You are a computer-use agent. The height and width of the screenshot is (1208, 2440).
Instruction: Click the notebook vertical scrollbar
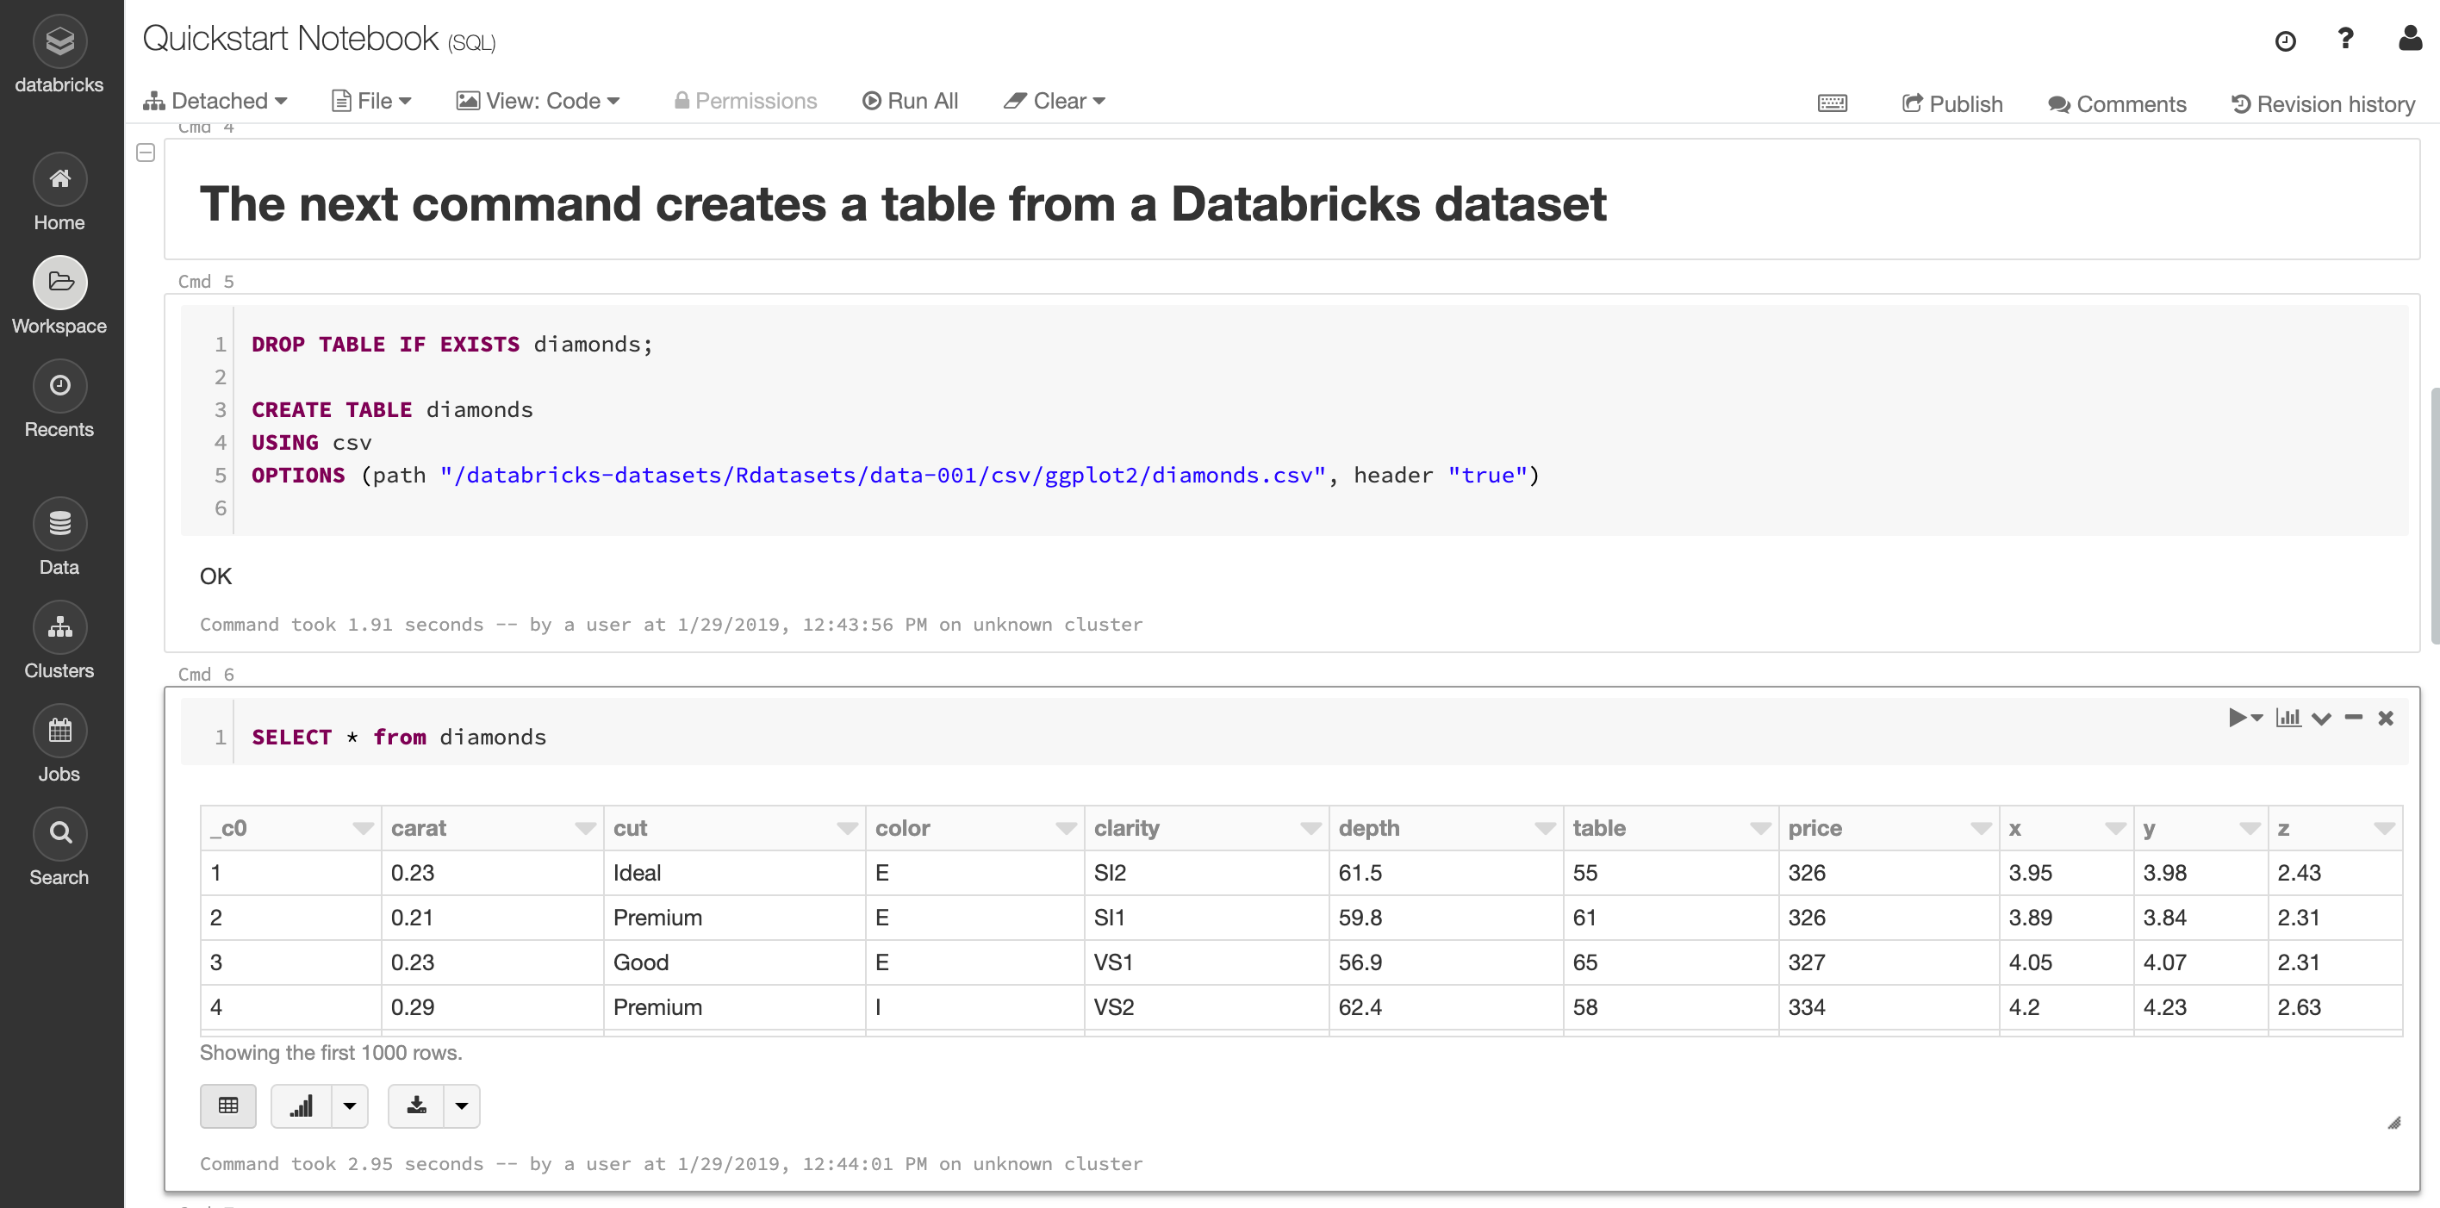tap(2434, 516)
